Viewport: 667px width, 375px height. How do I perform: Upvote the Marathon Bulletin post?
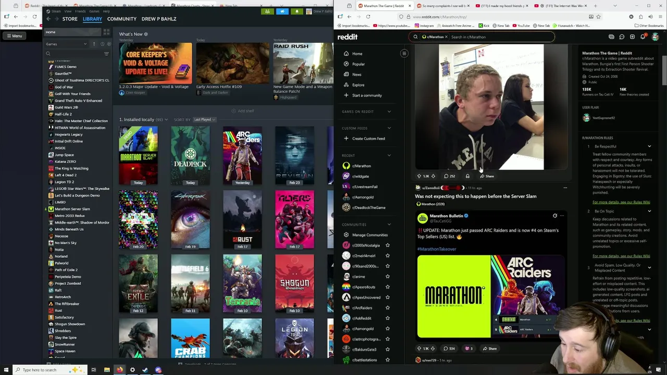click(x=419, y=348)
